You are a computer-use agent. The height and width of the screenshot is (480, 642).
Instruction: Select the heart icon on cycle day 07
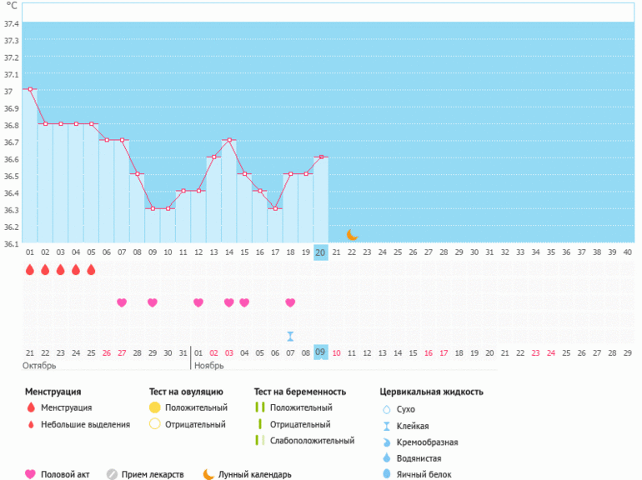pyautogui.click(x=122, y=302)
